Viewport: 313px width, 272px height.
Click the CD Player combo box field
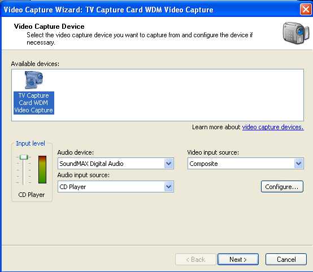116,187
